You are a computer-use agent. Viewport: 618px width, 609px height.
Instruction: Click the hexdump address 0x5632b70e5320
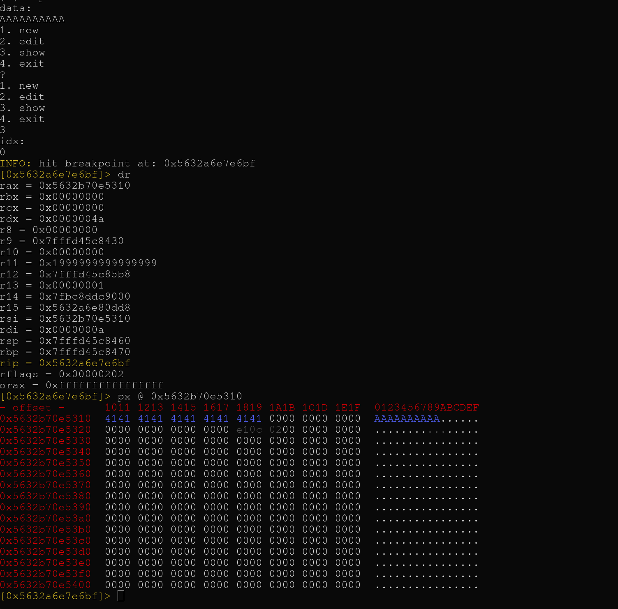45,430
